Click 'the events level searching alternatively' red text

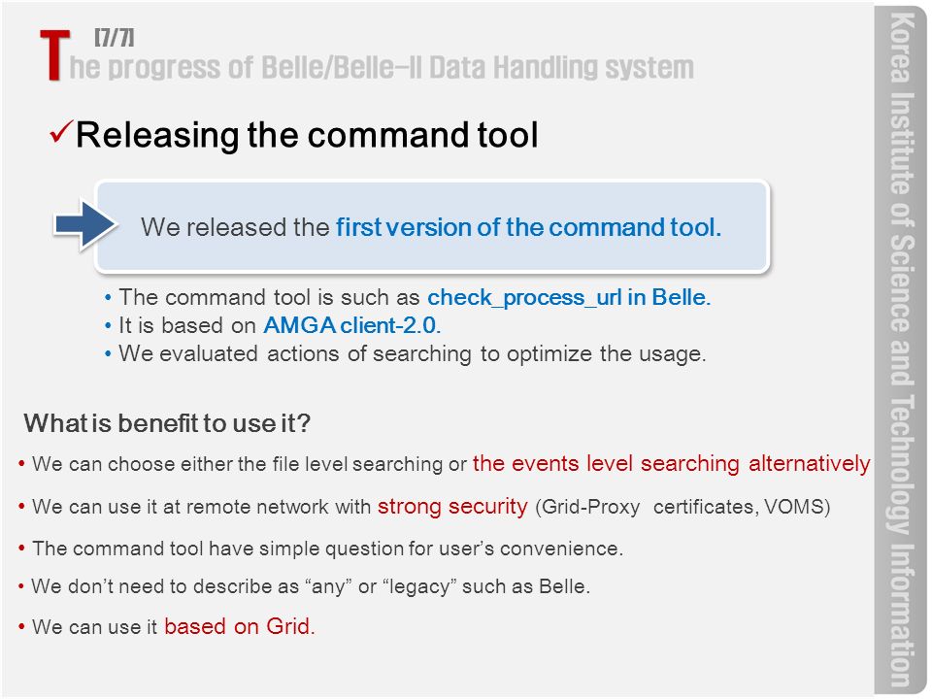[672, 464]
